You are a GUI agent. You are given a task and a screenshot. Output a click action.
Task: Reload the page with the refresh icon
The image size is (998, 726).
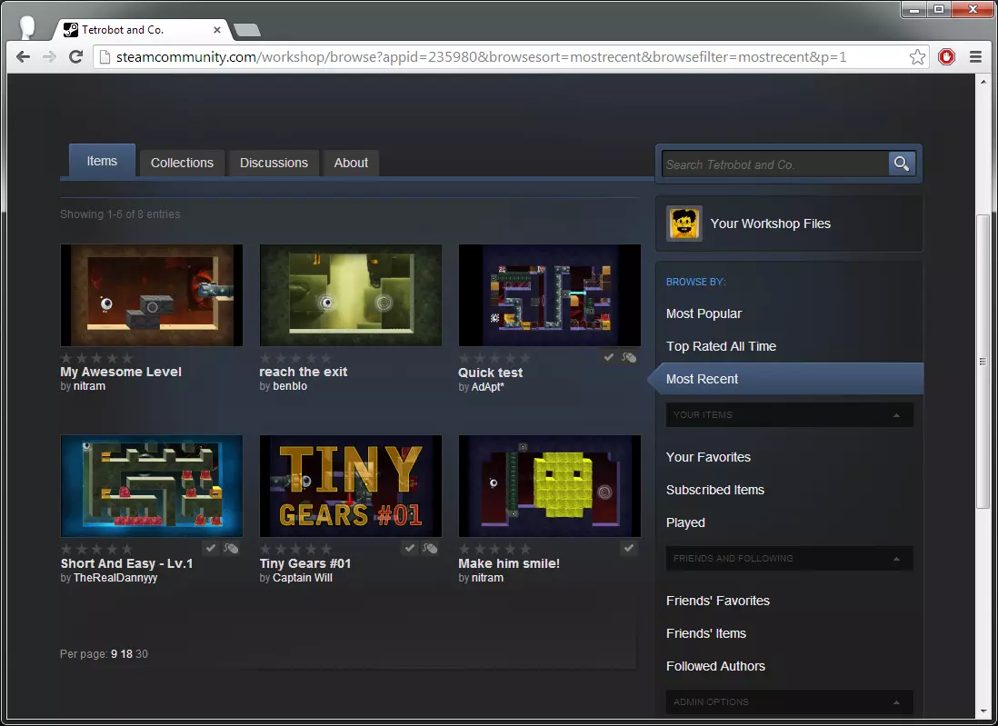pos(75,56)
